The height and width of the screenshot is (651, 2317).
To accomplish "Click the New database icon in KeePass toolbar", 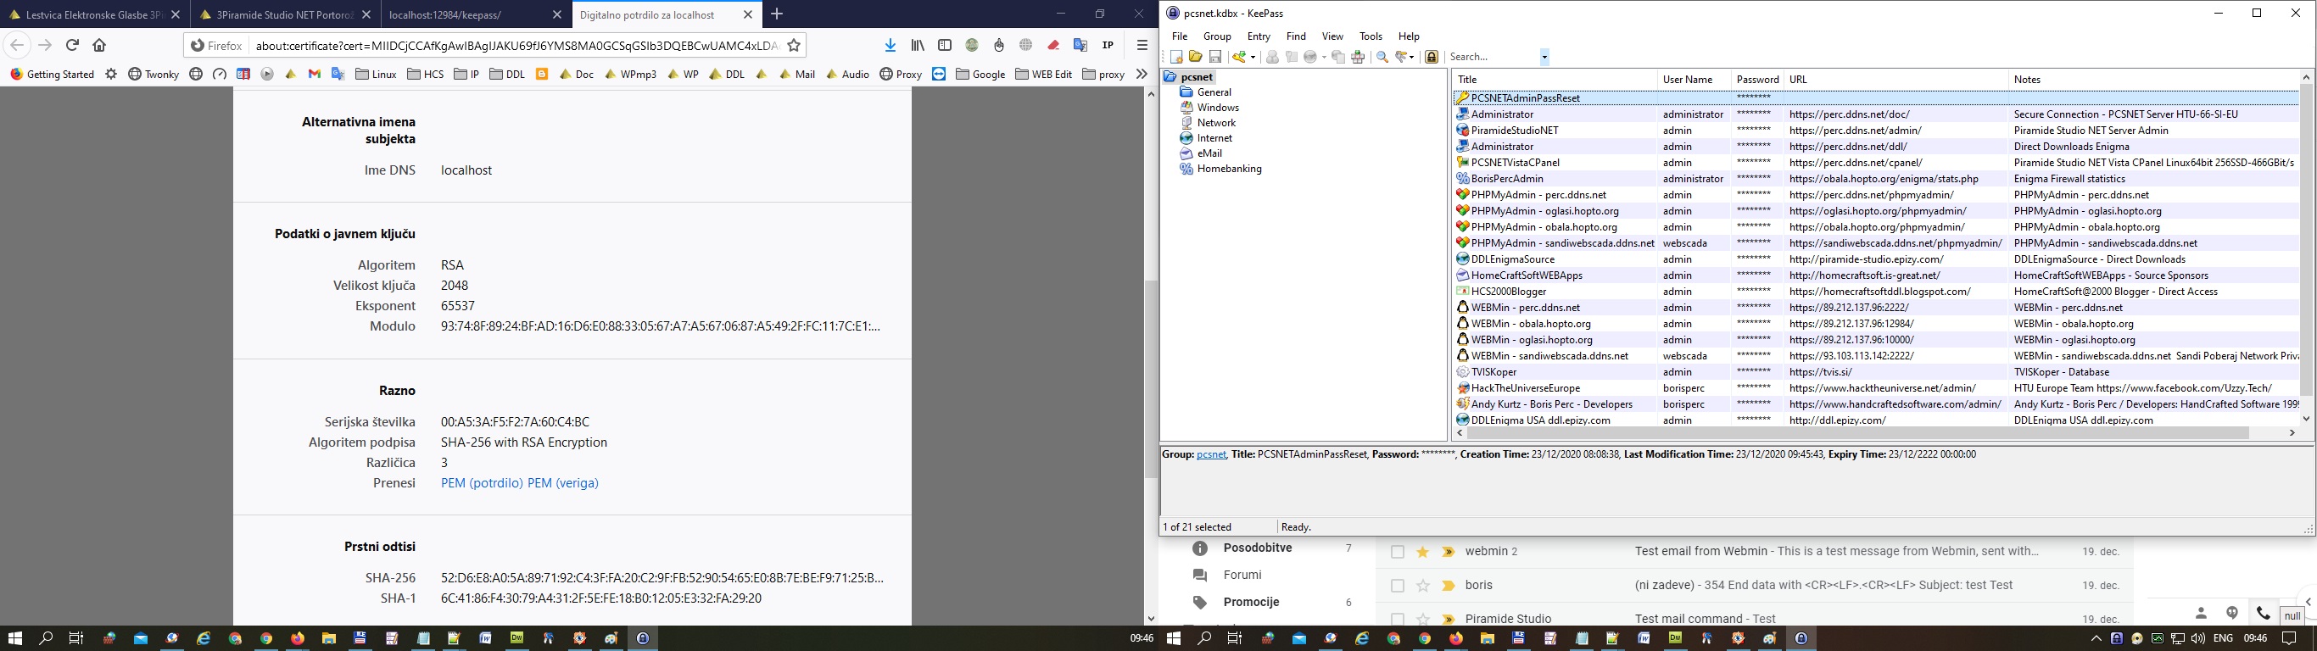I will [x=1176, y=57].
